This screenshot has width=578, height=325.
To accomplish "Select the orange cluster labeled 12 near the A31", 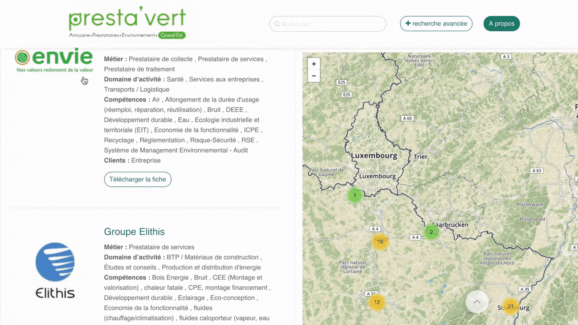I will coord(377,302).
